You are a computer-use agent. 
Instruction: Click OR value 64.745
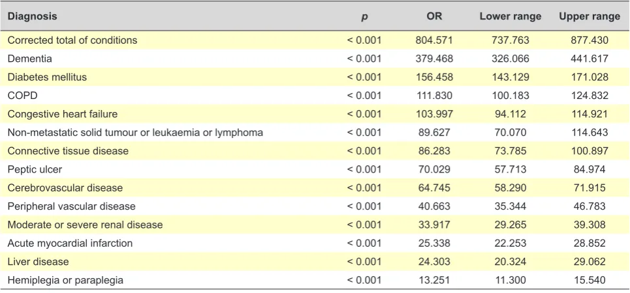(434, 188)
